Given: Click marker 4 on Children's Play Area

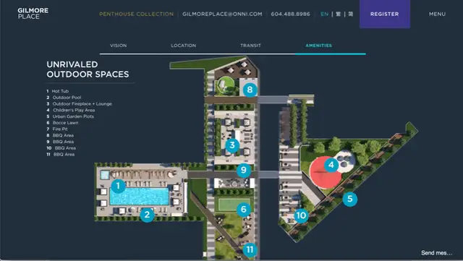Looking at the screenshot, I should click(x=331, y=165).
